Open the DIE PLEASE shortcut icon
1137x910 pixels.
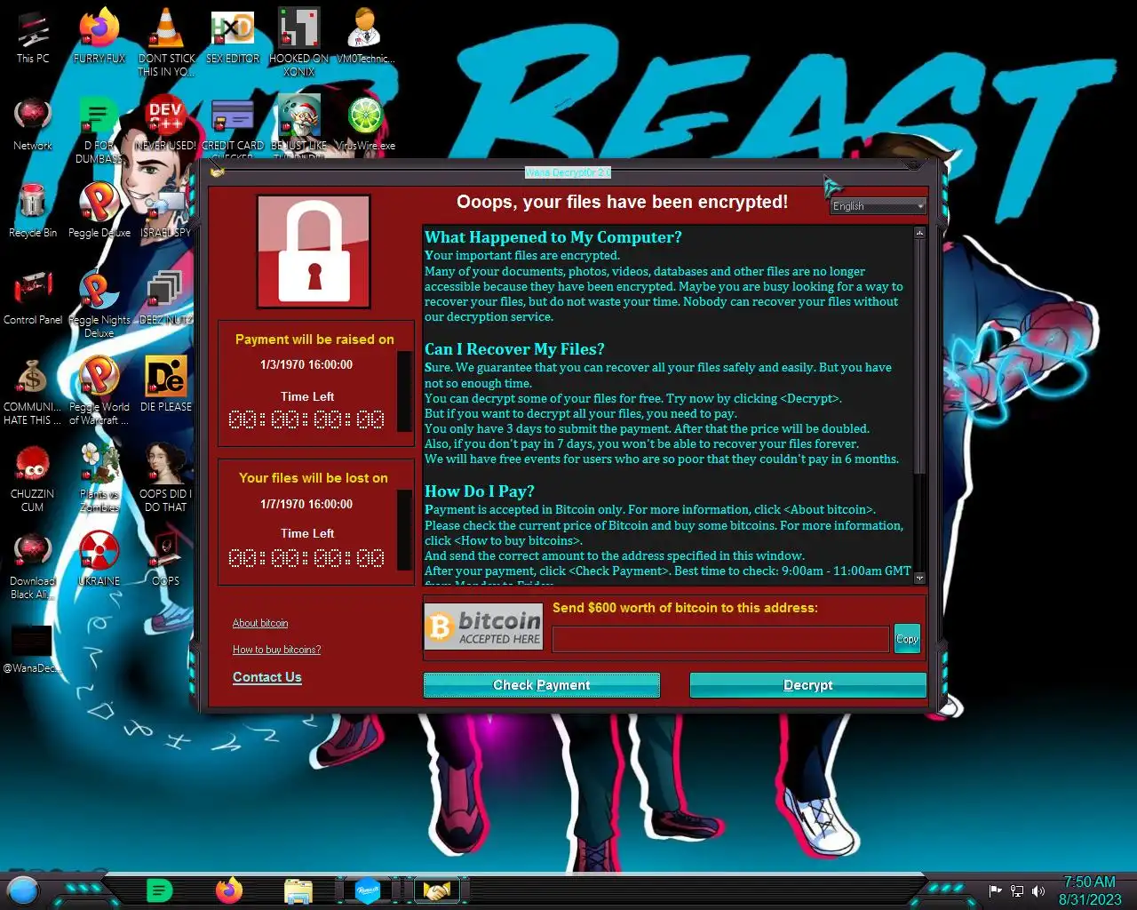pos(165,384)
